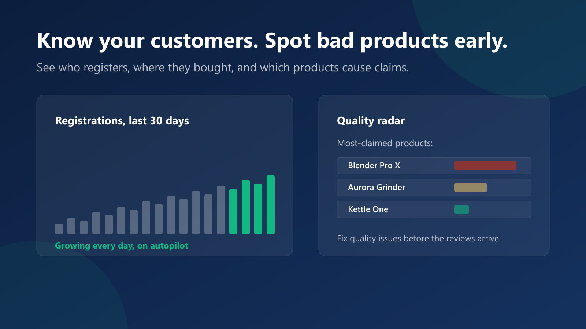The height and width of the screenshot is (329, 586).
Task: Click the teal Kettle One claims bar
Action: [461, 209]
